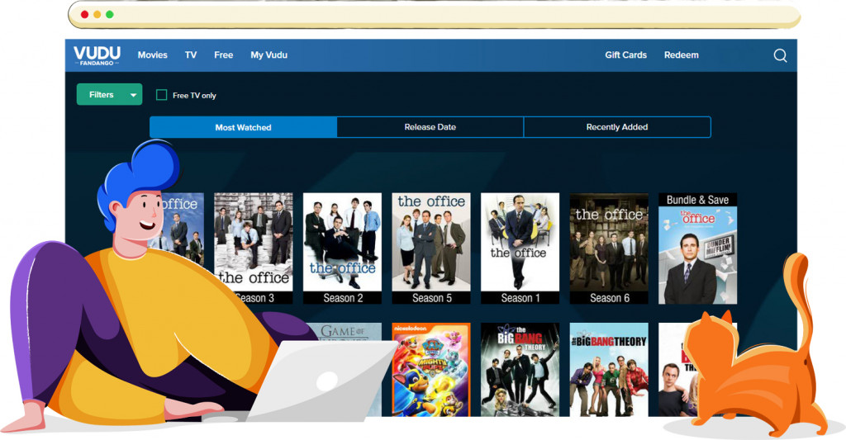Switch to the Release Date tab
The width and height of the screenshot is (846, 440).
click(430, 127)
